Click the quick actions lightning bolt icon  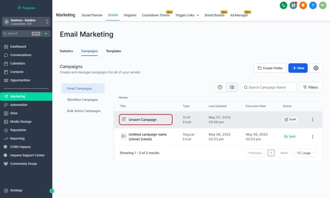pos(46,34)
